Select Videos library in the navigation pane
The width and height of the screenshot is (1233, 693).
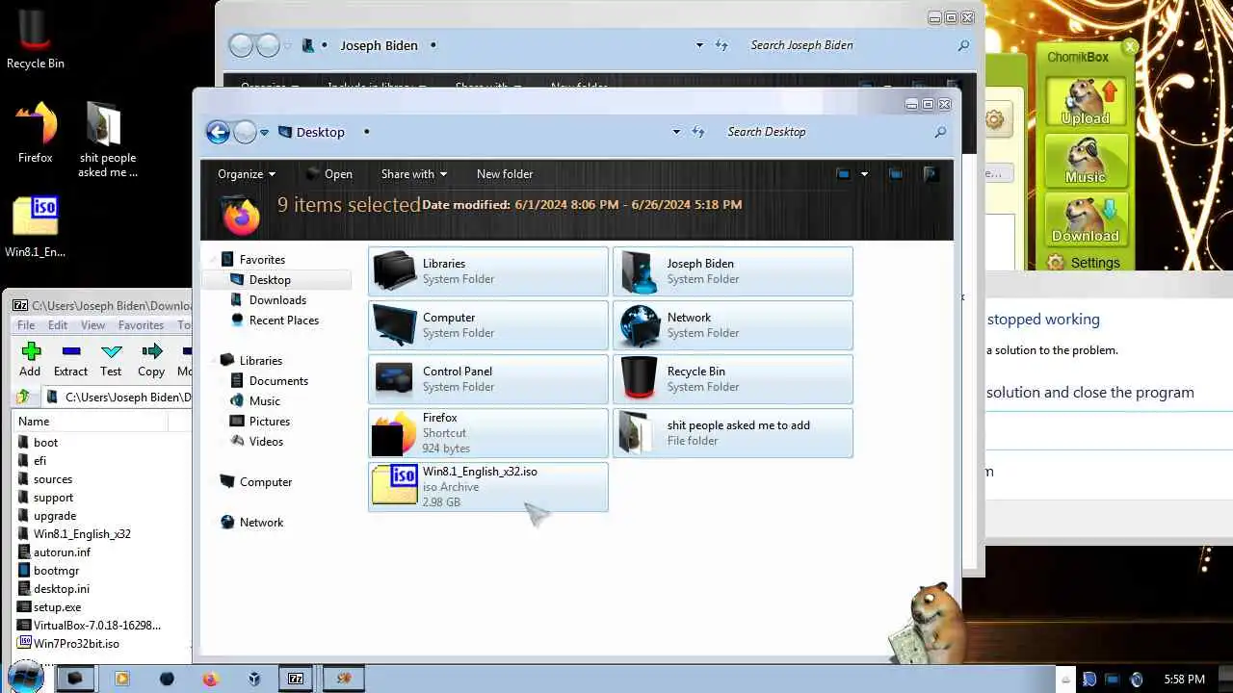click(266, 442)
